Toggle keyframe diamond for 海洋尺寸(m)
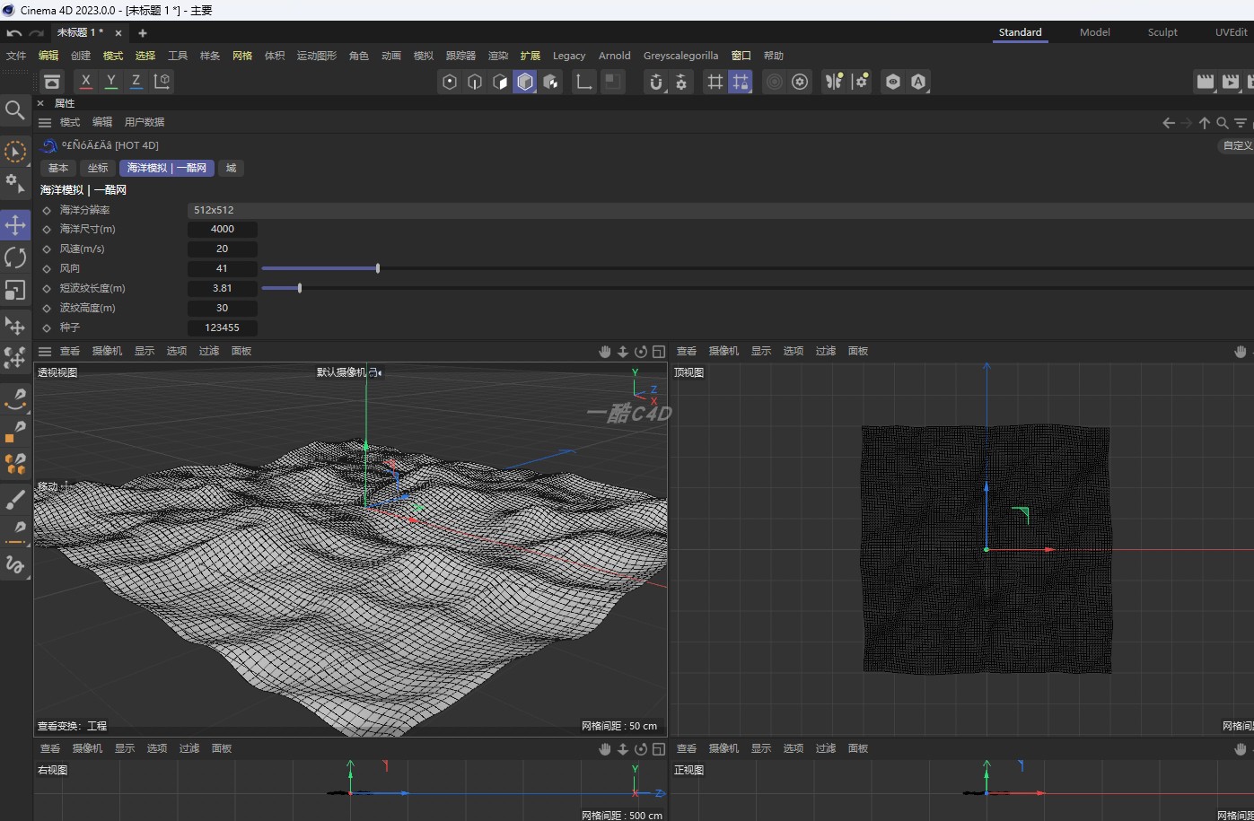1254x821 pixels. [x=47, y=230]
